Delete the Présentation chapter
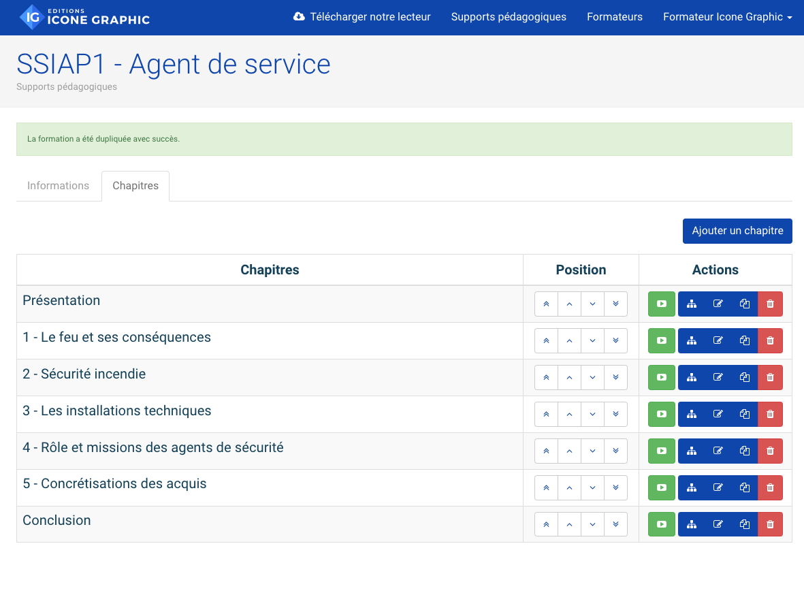Image resolution: width=804 pixels, height=610 pixels. (x=770, y=304)
